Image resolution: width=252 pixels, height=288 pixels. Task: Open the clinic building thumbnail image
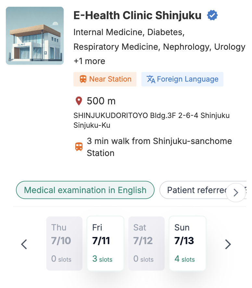(x=35, y=36)
